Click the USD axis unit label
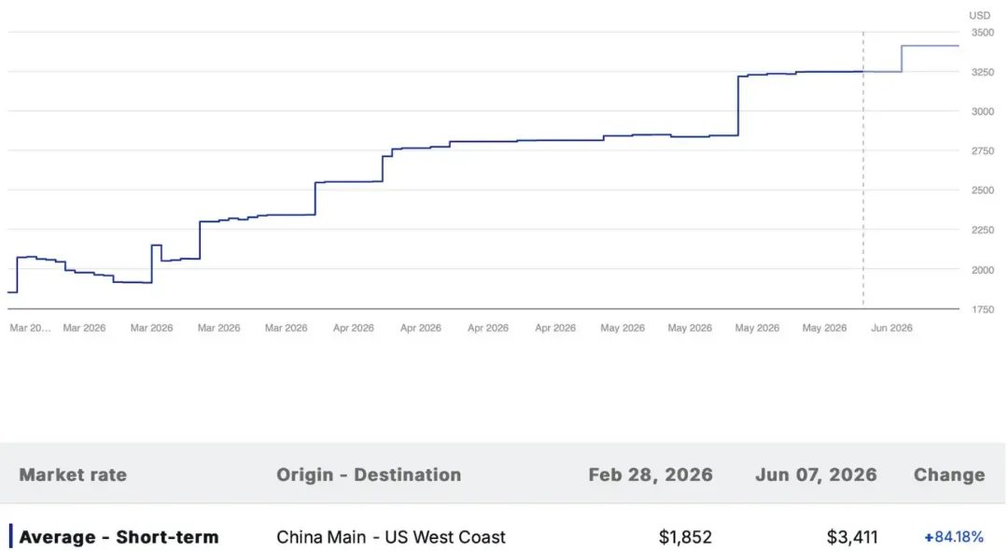This screenshot has width=1008, height=551. point(980,16)
